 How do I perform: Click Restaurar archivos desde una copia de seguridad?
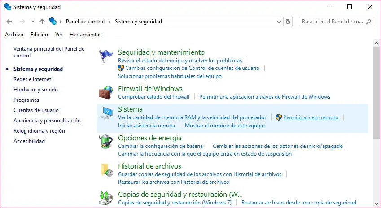pos(299,203)
